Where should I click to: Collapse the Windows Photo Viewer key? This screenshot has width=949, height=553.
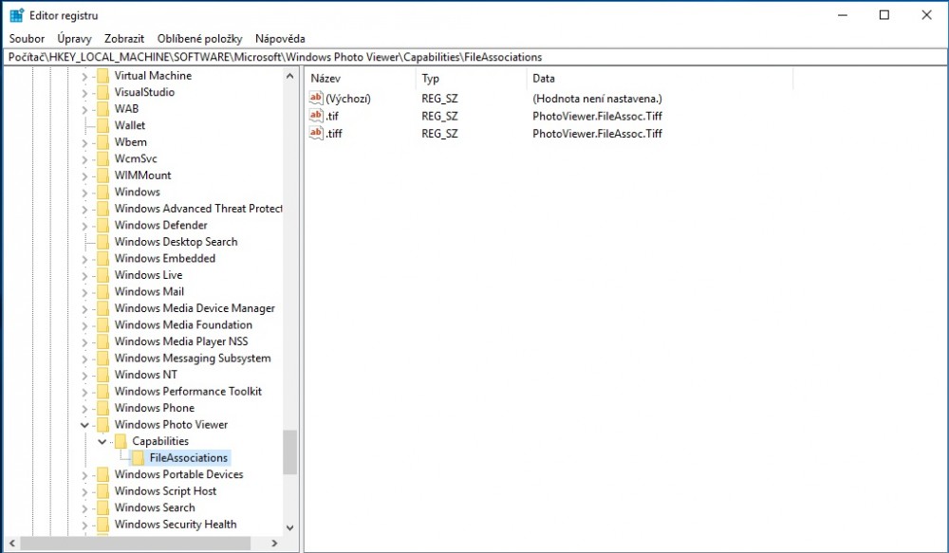pyautogui.click(x=84, y=425)
